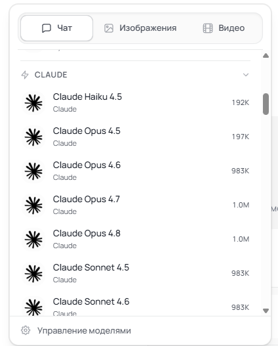Click the model list scrollbar thumb

point(266,104)
